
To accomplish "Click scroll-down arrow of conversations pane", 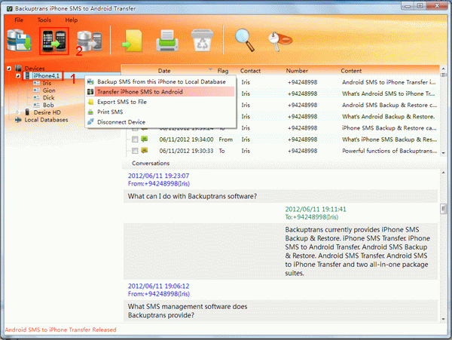I will [444, 319].
